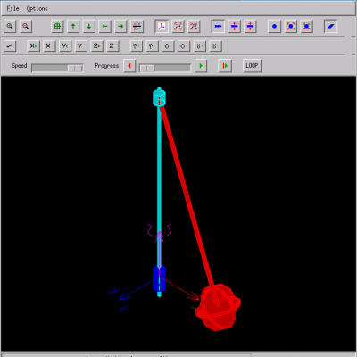Pan view right with green arrow
The width and height of the screenshot is (357, 357).
120,27
